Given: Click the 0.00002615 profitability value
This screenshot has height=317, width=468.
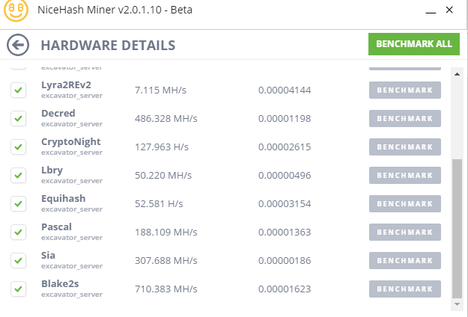Looking at the screenshot, I should (285, 147).
